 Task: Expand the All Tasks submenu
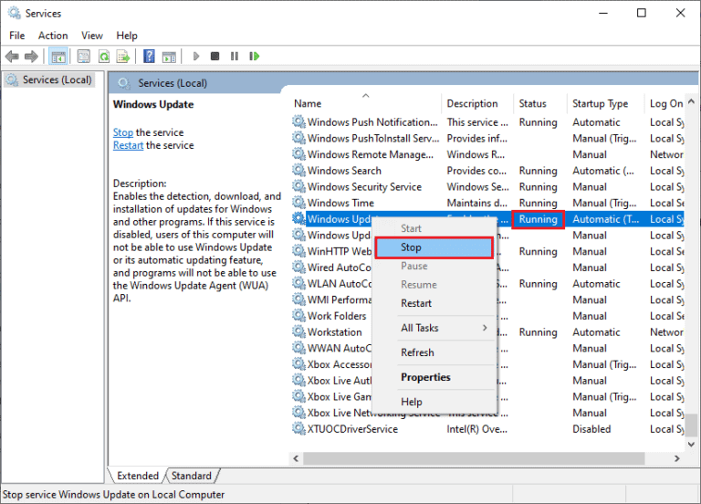point(434,328)
